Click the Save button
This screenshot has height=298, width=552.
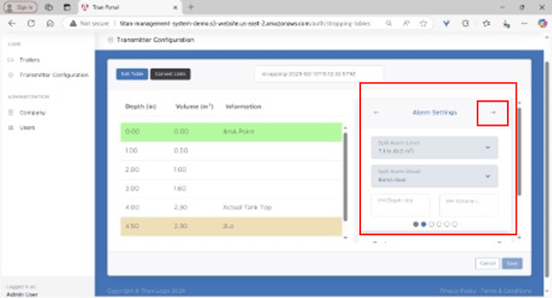512,263
